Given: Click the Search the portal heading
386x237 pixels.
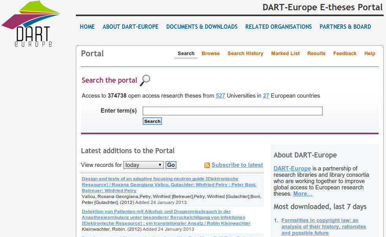Looking at the screenshot, I should 109,80.
